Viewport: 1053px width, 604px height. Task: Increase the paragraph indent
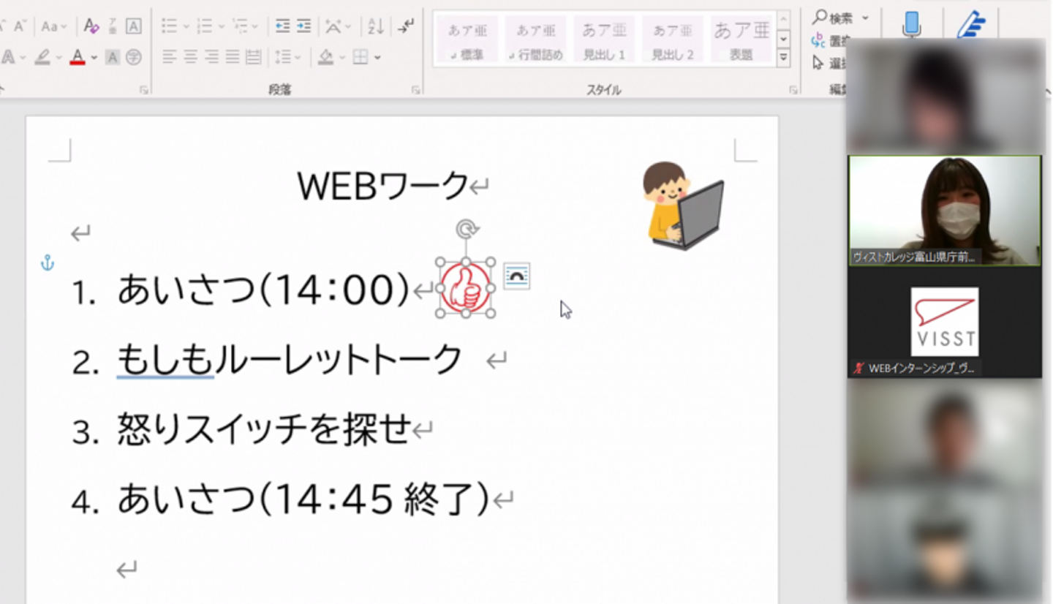click(x=304, y=26)
